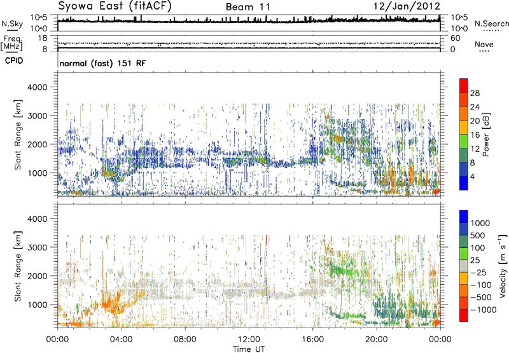
Task: Select the 'Freq. [MHz]' axis label
Action: coord(12,43)
